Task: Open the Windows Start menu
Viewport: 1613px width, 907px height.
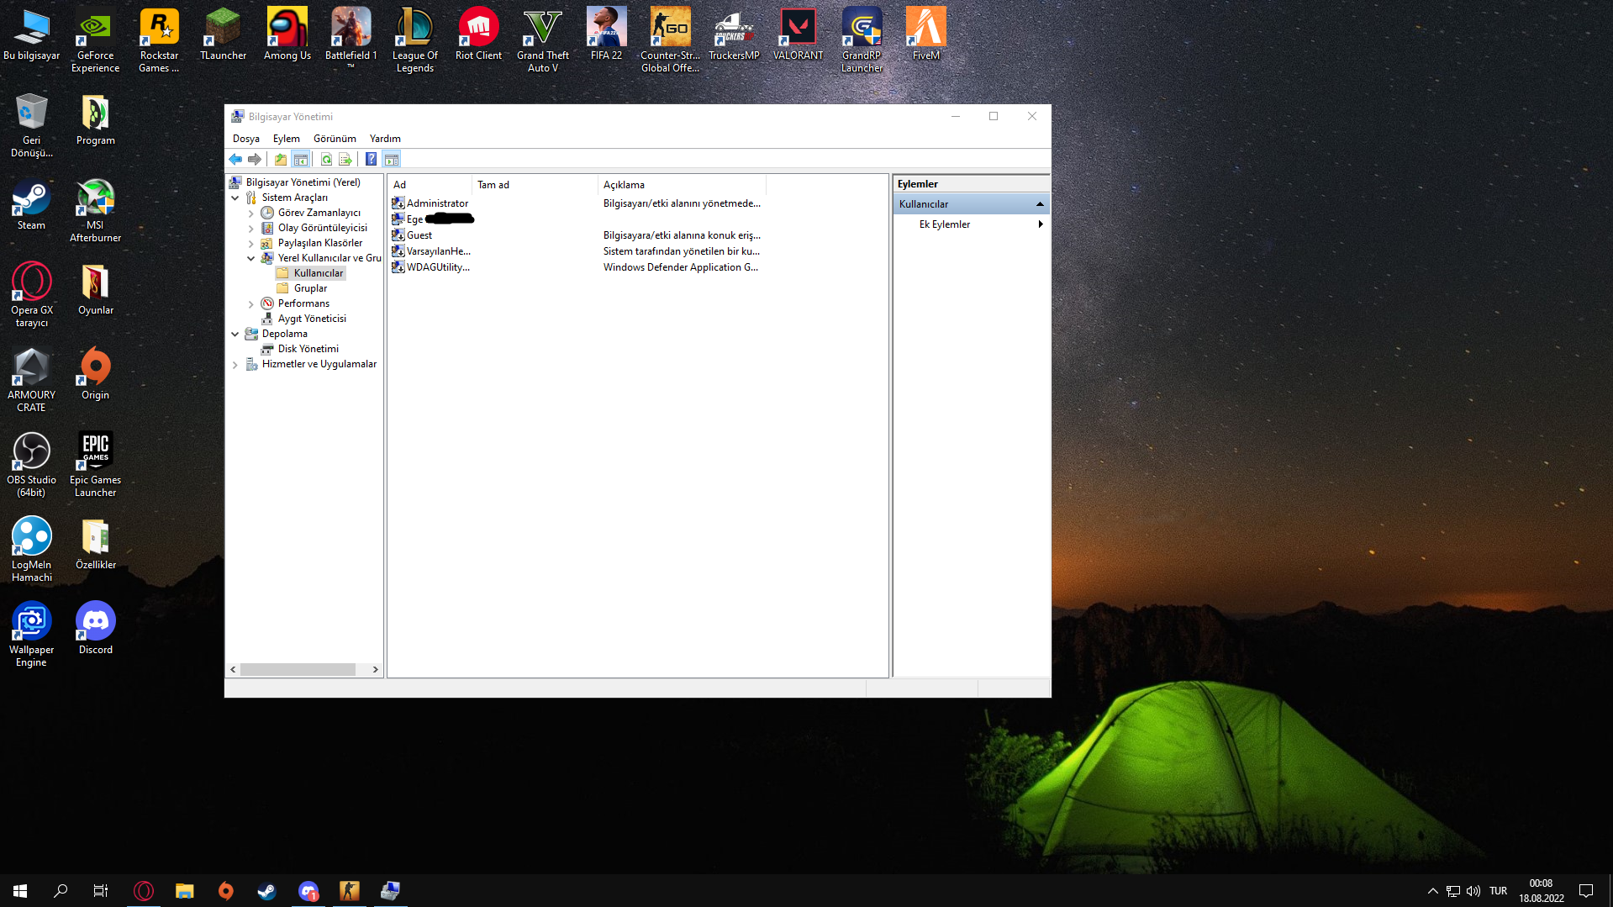Action: (20, 891)
